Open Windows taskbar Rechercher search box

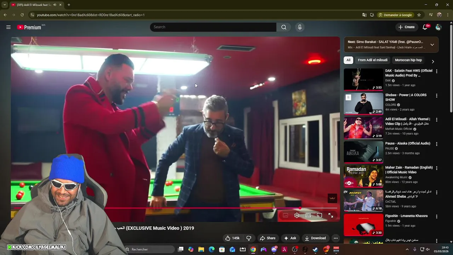(x=149, y=249)
